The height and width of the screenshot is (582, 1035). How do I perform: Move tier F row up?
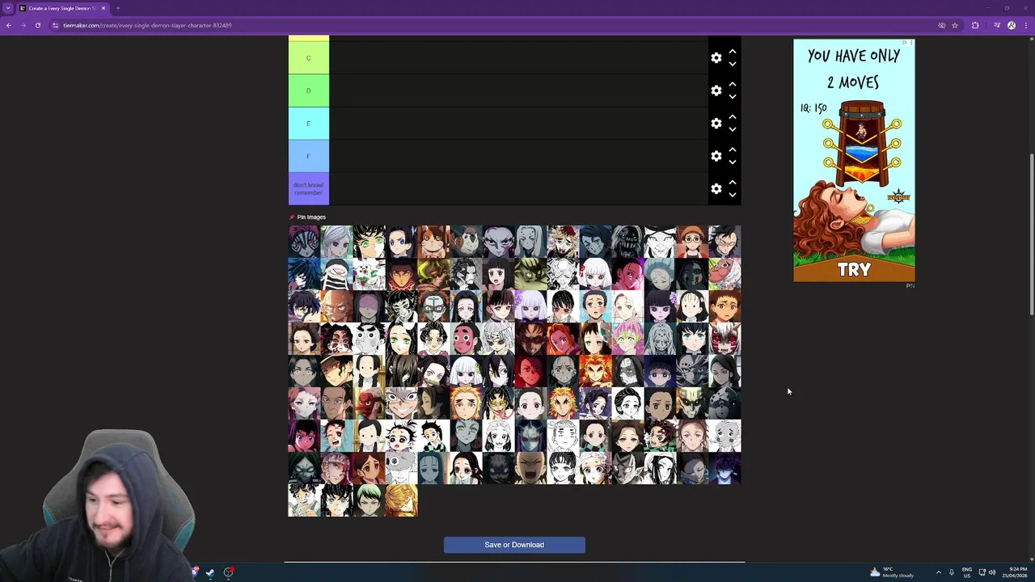point(732,150)
